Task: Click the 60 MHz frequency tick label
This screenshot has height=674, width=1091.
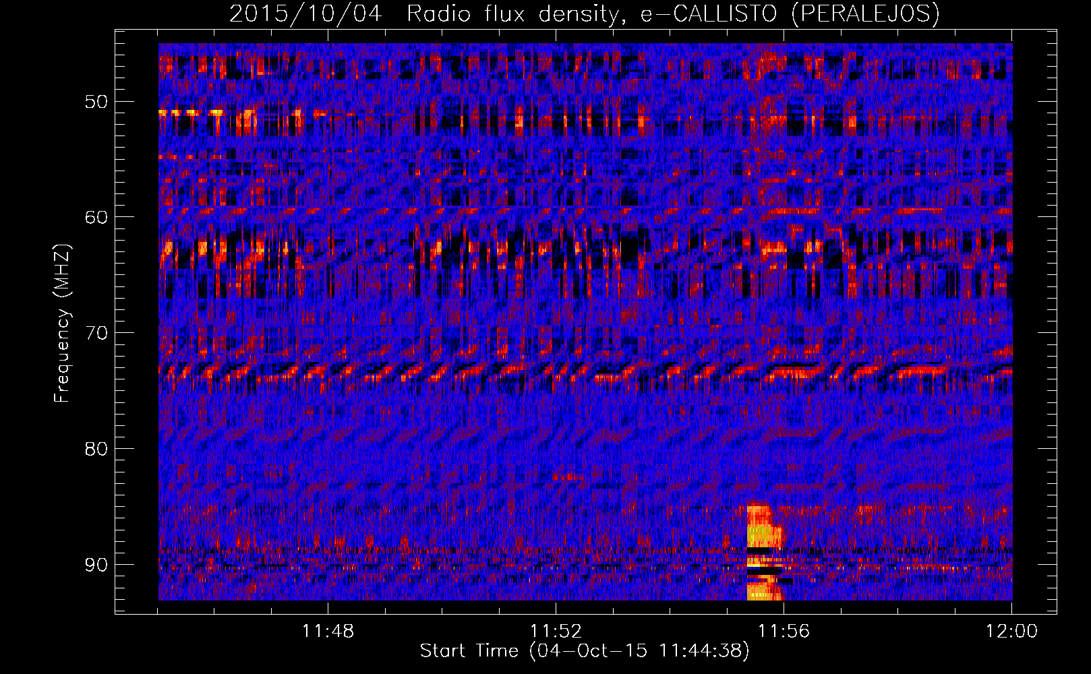Action: [96, 217]
